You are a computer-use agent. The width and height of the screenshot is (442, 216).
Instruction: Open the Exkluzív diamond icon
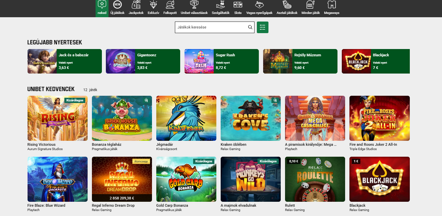(x=153, y=4)
